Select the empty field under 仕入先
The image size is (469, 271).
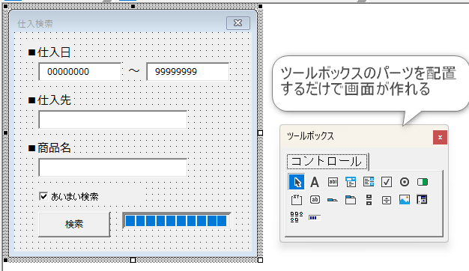pos(113,120)
